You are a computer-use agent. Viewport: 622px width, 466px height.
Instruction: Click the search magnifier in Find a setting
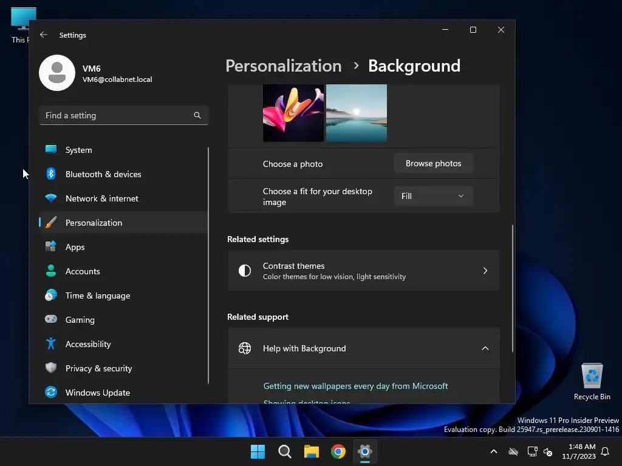coord(197,115)
